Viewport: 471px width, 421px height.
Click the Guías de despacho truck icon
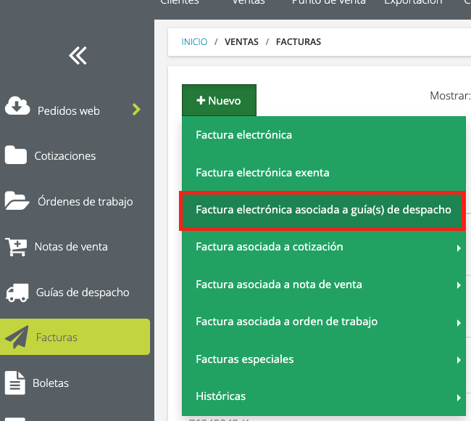tap(17, 293)
